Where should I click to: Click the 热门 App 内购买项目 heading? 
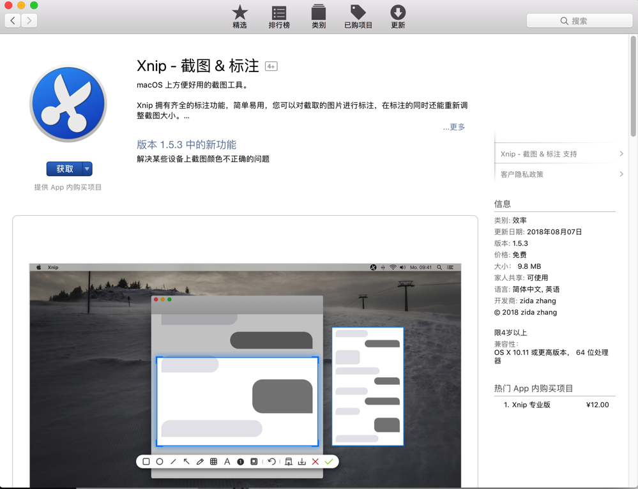pyautogui.click(x=533, y=389)
